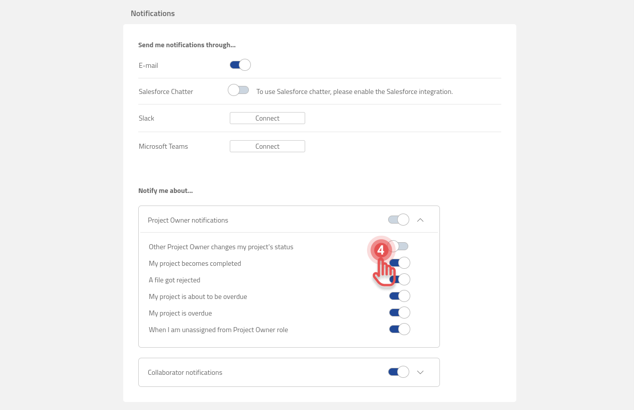Viewport: 634px width, 410px height.
Task: Toggle the Project Owner notifications master switch
Action: coord(398,220)
